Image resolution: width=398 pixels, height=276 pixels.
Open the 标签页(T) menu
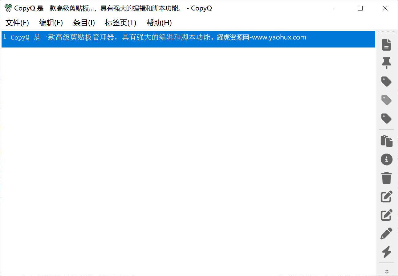point(120,23)
